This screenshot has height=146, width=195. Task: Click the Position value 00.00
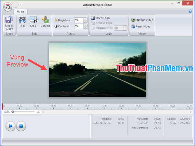click(121, 119)
